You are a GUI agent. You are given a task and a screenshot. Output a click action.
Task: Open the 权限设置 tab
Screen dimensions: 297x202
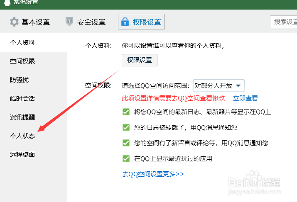pos(141,22)
